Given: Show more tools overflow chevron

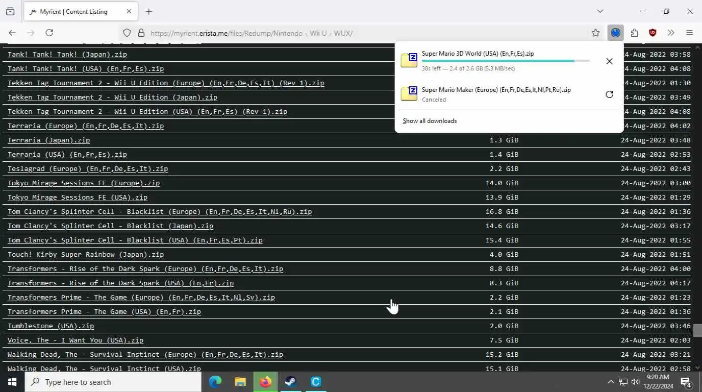Looking at the screenshot, I should click(x=671, y=33).
